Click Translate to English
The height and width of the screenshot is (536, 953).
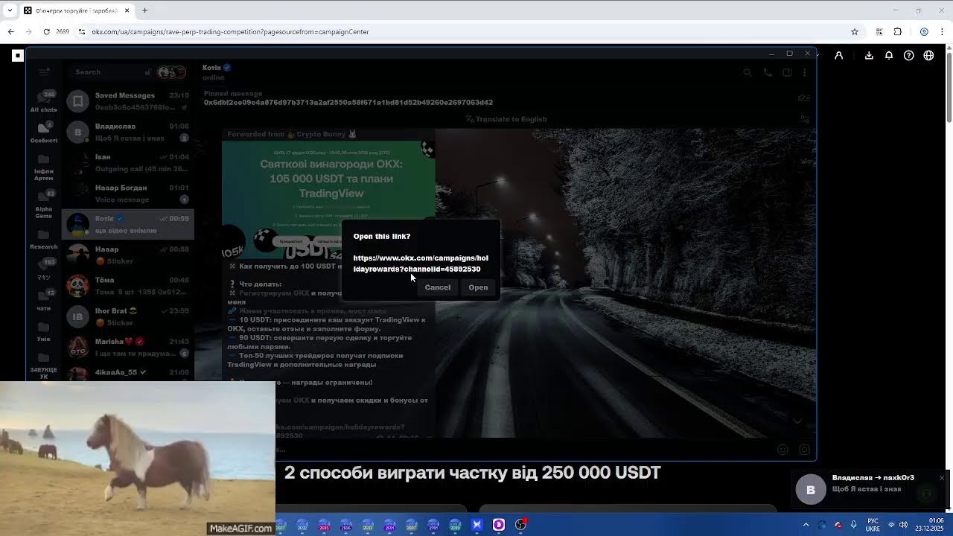pyautogui.click(x=506, y=119)
